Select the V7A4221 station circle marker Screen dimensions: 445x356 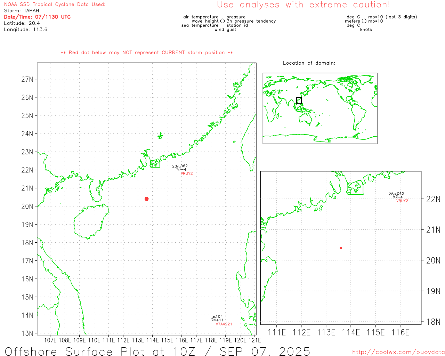point(214,319)
